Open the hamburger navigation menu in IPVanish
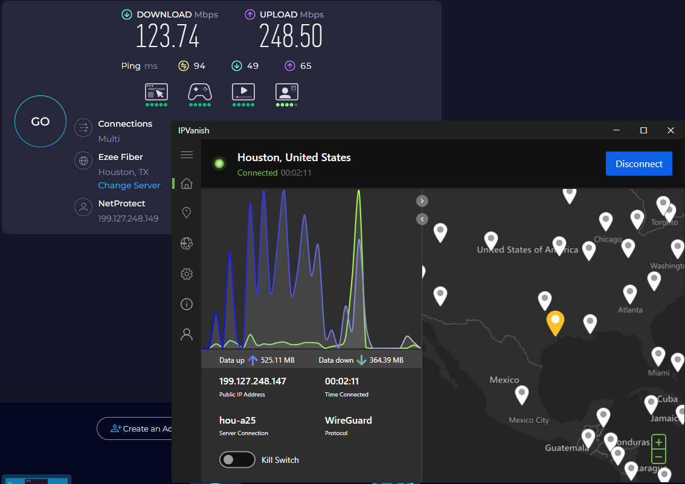 pyautogui.click(x=187, y=155)
